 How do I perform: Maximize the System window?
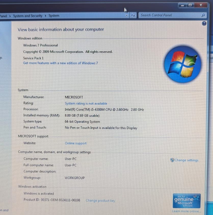click(x=190, y=5)
